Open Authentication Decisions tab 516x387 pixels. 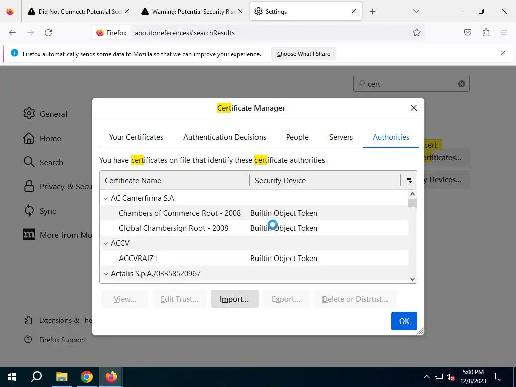[225, 137]
